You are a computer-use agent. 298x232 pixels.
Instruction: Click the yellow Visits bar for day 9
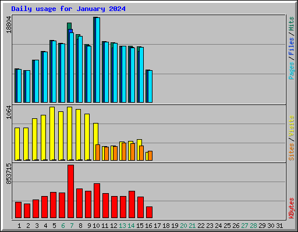pos(87,137)
